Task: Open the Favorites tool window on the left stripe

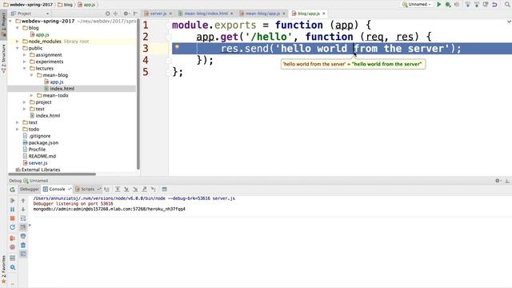Action: click(x=3, y=270)
